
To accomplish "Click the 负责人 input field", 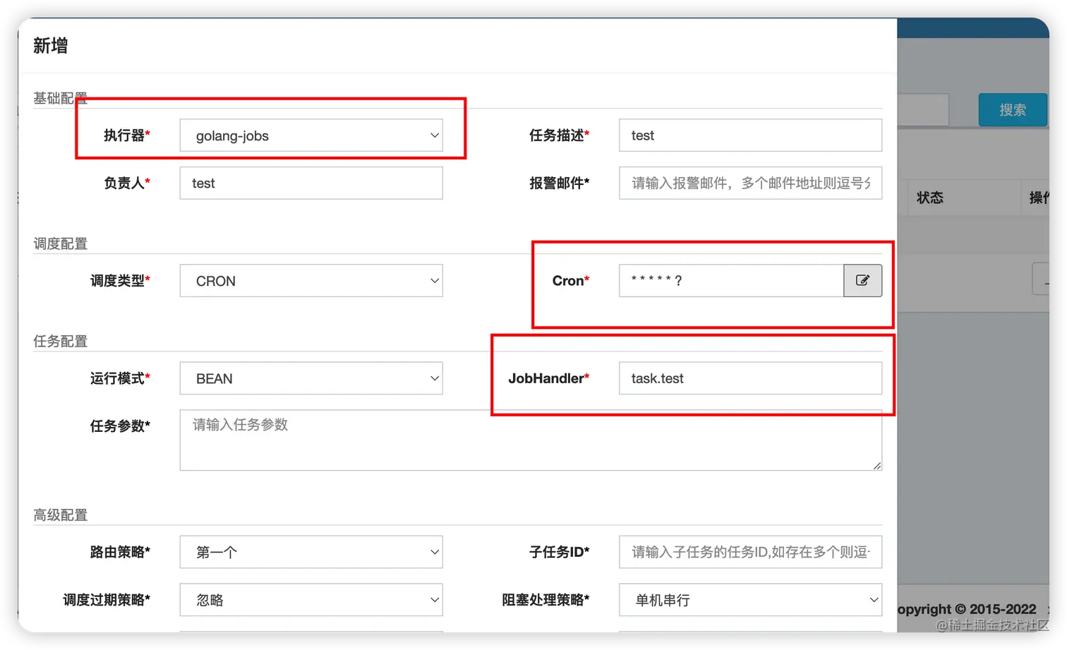I will 311,183.
